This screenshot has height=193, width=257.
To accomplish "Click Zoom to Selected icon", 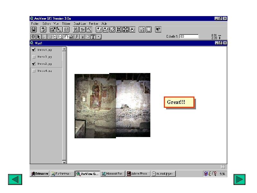I will click(112, 29).
